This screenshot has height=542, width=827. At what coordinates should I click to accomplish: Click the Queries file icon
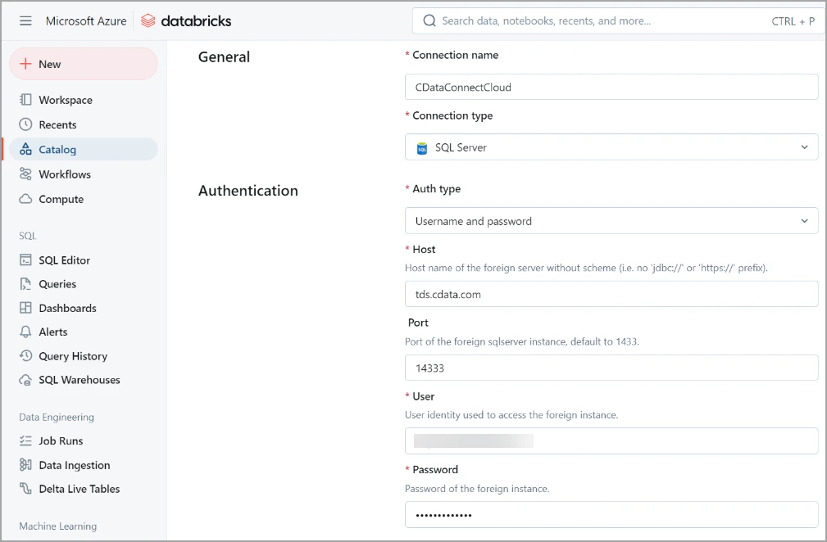point(25,284)
